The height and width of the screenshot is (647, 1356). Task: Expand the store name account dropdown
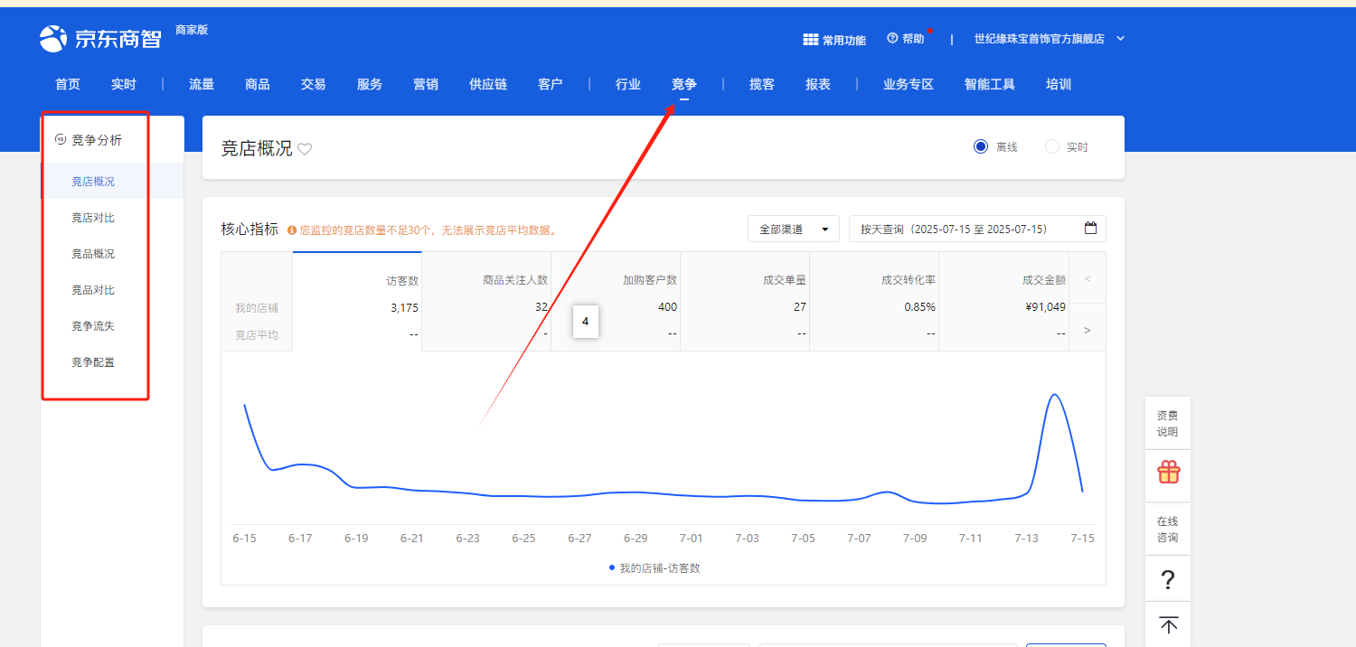[1121, 39]
